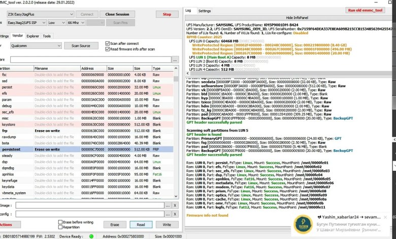Open the 66 Mhz frequency dropdown
Screen dimensions: 396x239
point(76,23)
